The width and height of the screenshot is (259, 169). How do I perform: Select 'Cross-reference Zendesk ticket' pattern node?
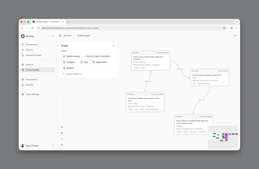pyautogui.click(x=193, y=124)
